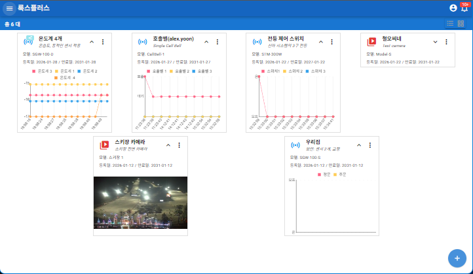The image size is (473, 274).
Task: Switch to list view layout
Action: click(450, 24)
